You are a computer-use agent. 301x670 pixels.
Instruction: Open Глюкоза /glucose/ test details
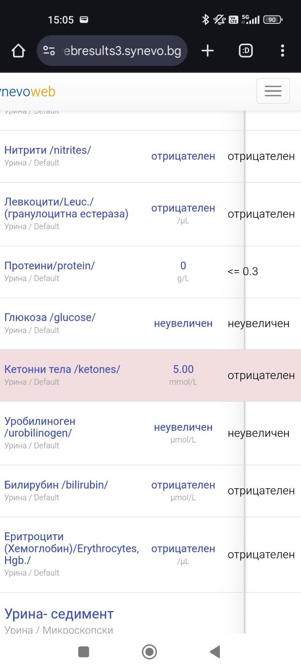50,318
